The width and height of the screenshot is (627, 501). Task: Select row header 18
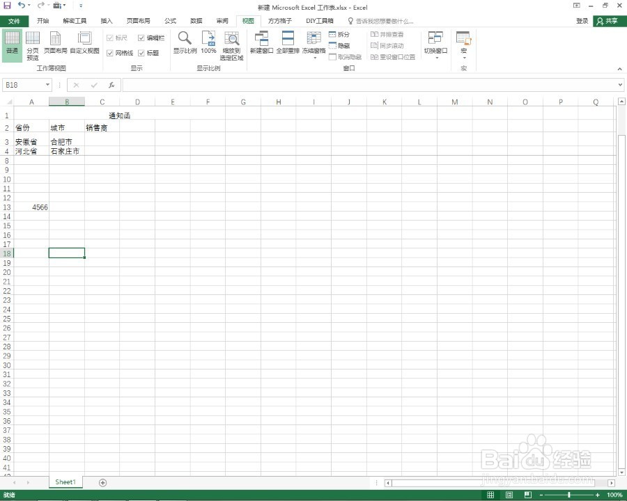point(7,253)
